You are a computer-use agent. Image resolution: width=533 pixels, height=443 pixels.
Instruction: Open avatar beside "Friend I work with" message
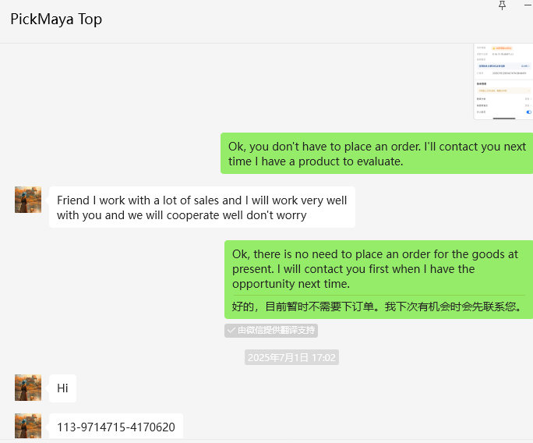tap(28, 200)
